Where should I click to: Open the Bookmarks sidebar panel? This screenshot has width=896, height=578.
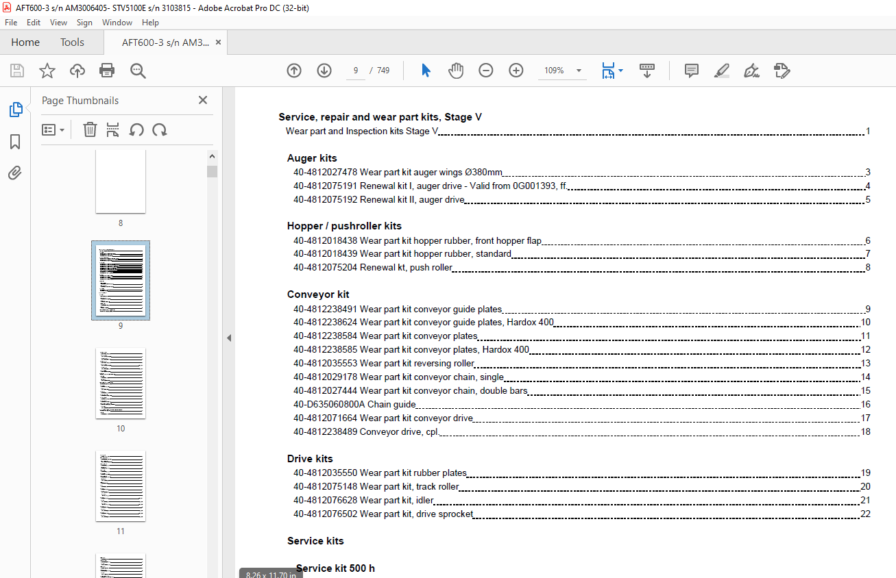point(15,142)
